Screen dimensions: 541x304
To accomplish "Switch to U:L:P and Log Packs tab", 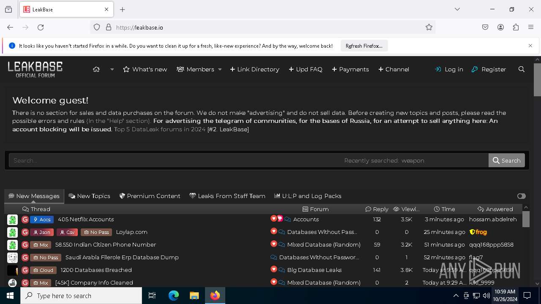I will pyautogui.click(x=308, y=196).
